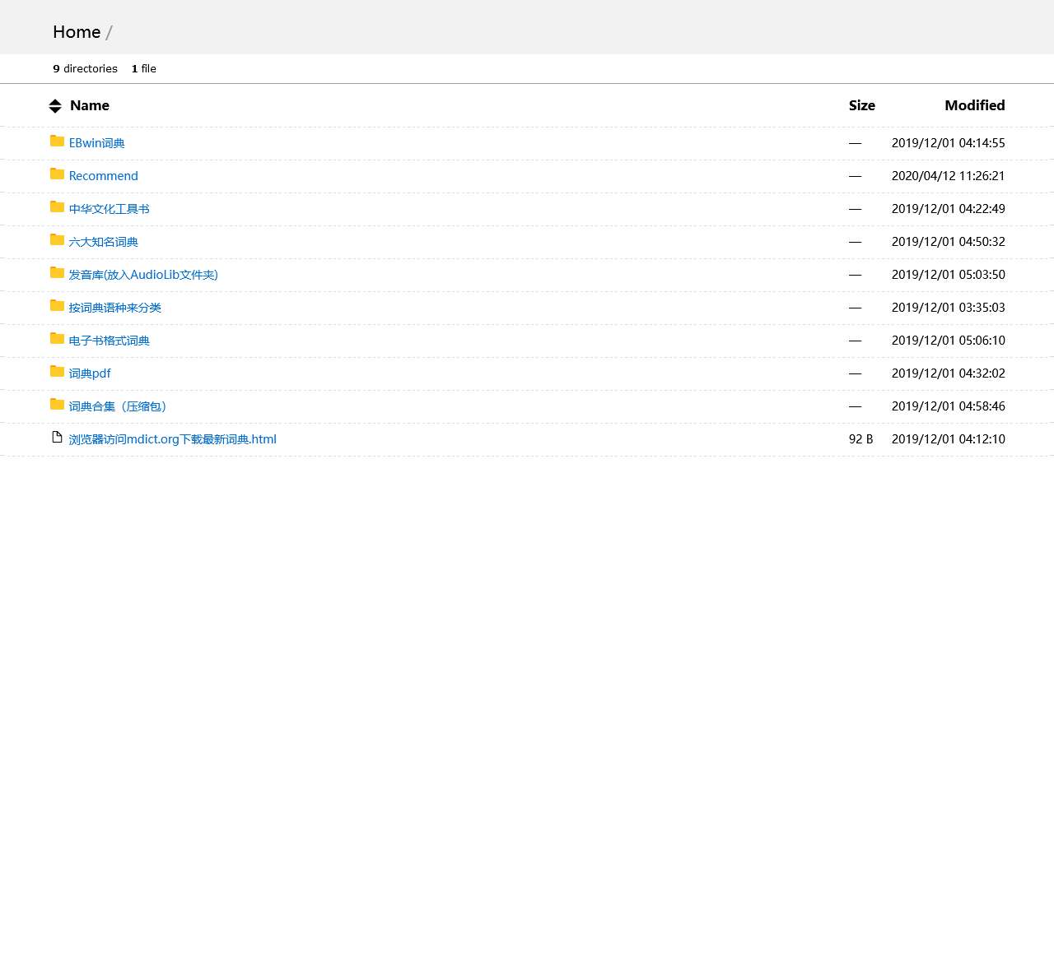
Task: Open 浏览器访问mdict.org下载最新词典.html file
Action: [x=173, y=439]
